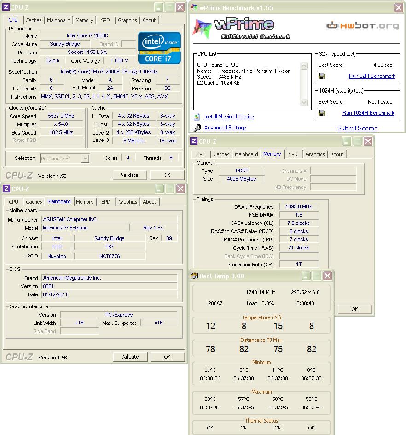406x435 pixels.
Task: Click the Intel Core i7 logo badge
Action: click(159, 48)
